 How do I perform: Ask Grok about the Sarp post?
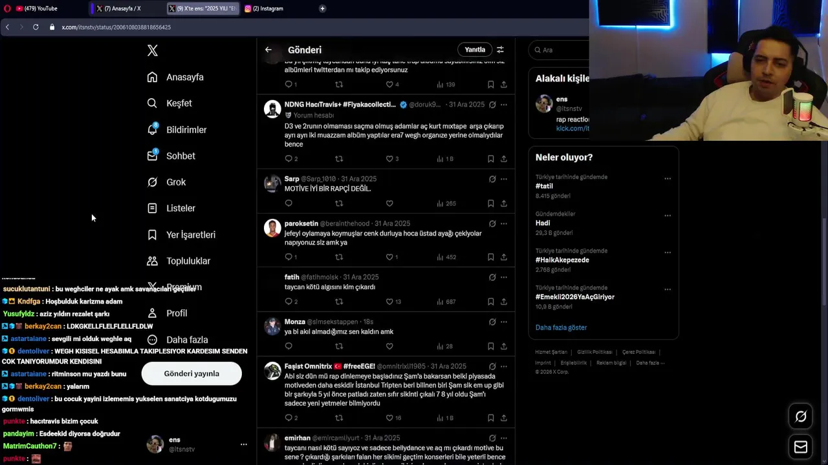click(x=492, y=179)
